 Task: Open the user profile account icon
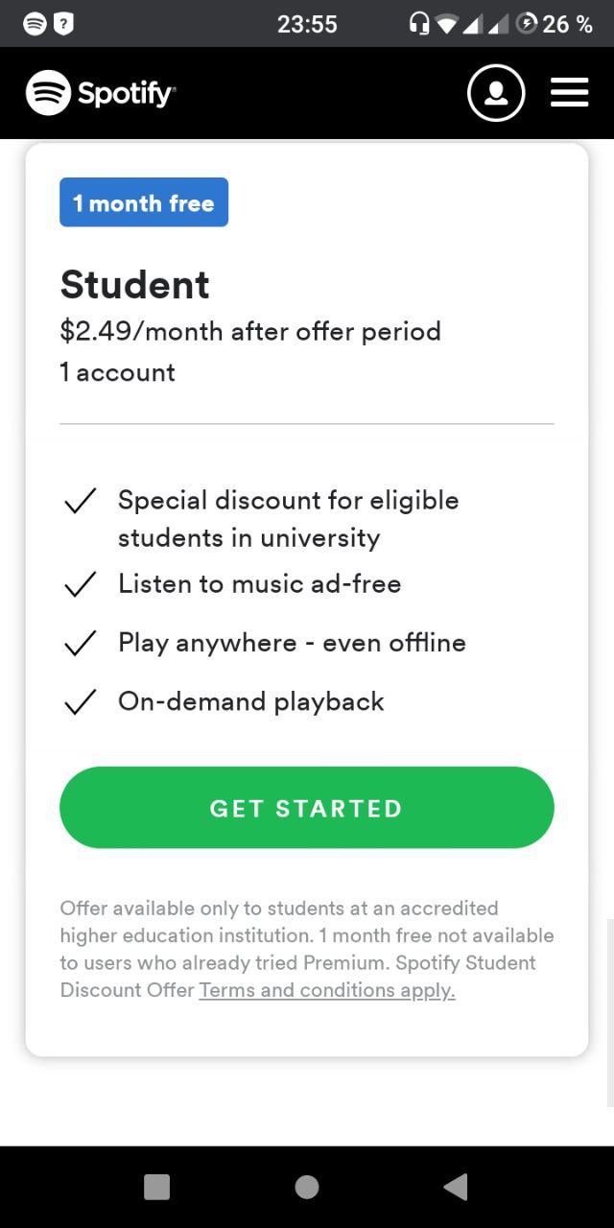[496, 93]
